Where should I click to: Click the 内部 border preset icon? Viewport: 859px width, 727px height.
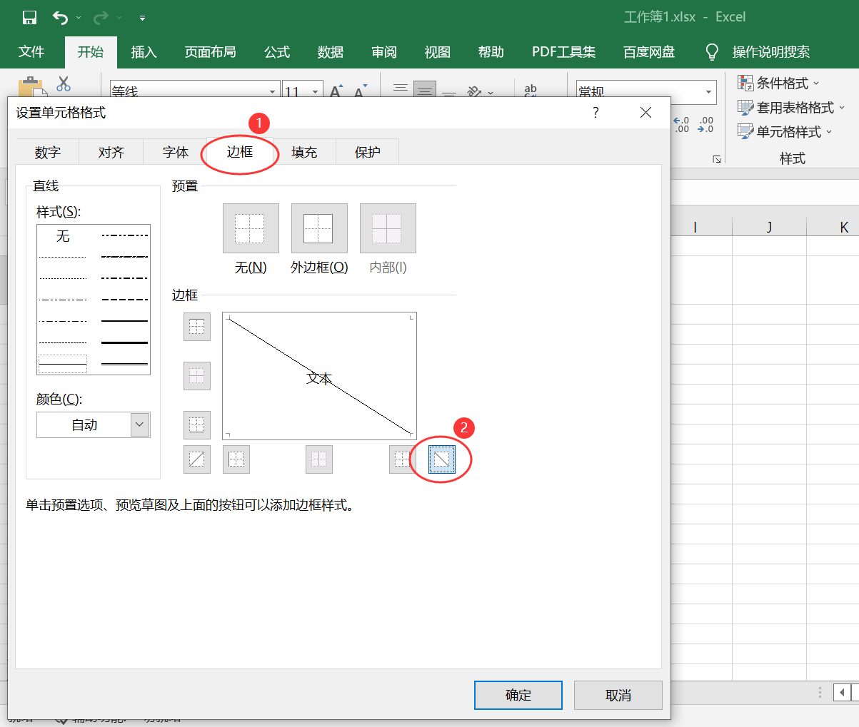coord(387,228)
